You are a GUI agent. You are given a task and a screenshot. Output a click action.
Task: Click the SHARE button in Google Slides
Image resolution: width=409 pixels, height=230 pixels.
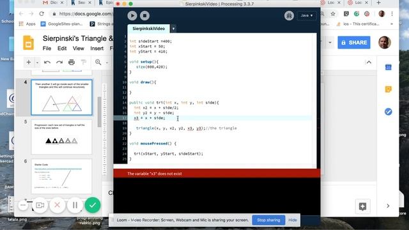353,43
